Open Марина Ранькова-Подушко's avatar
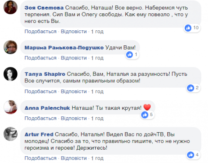Image resolution: width=208 pixels, height=163 pixels. click(10, 47)
